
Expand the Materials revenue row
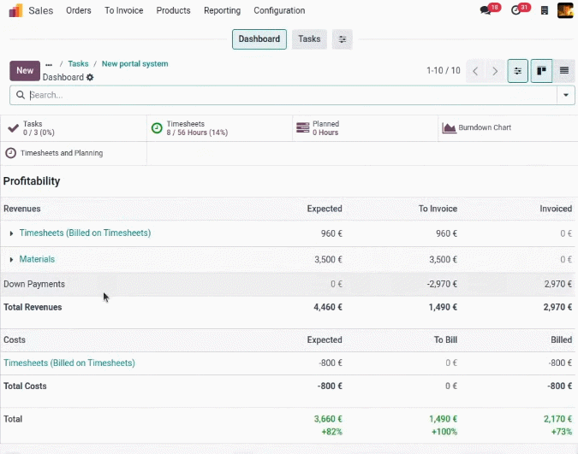(x=11, y=260)
